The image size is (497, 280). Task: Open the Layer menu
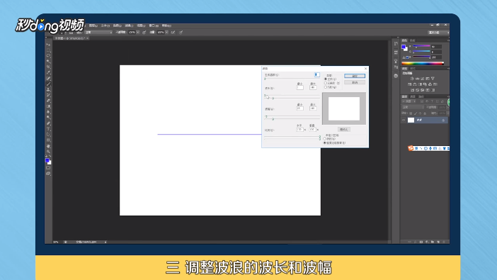tap(93, 26)
